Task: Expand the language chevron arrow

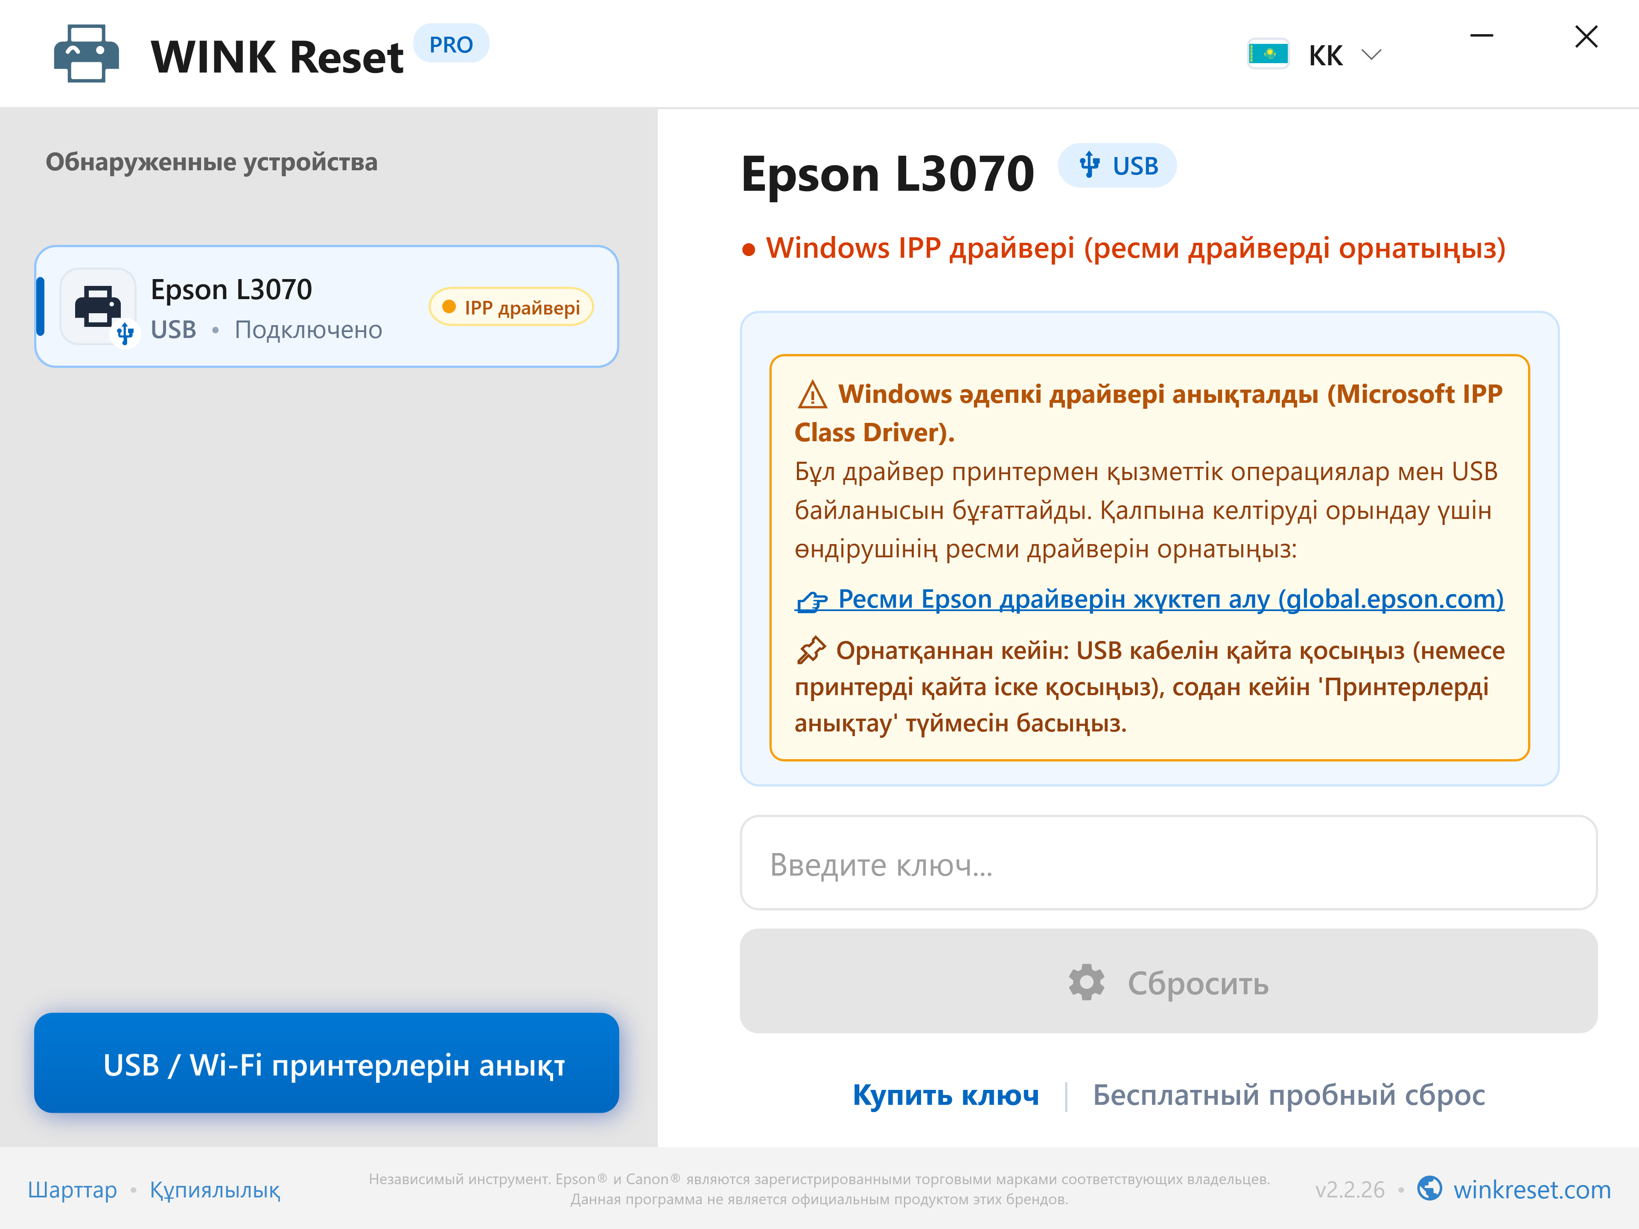Action: coord(1371,55)
